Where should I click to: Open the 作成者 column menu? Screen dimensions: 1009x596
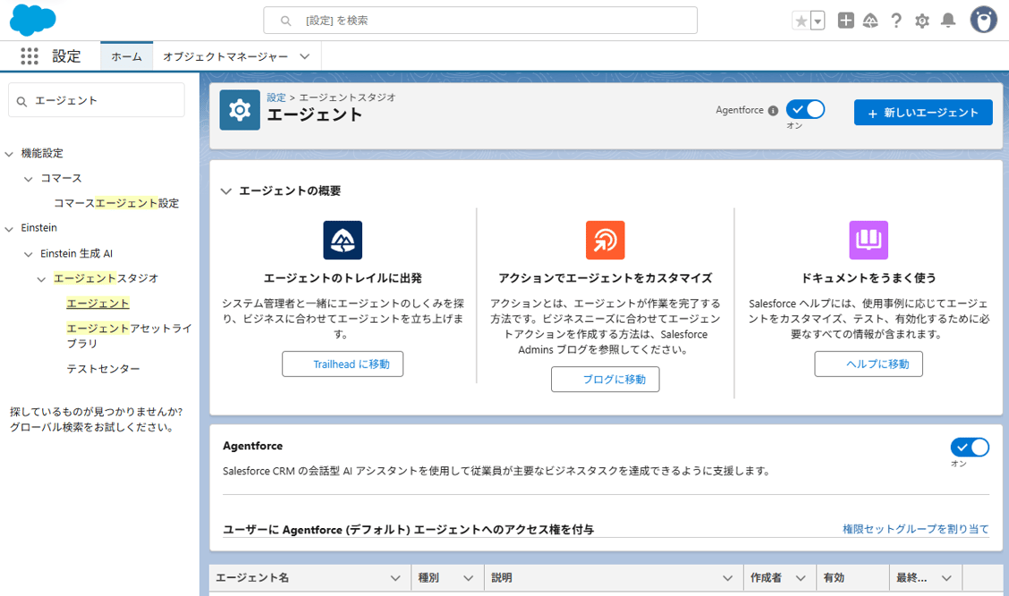801,578
